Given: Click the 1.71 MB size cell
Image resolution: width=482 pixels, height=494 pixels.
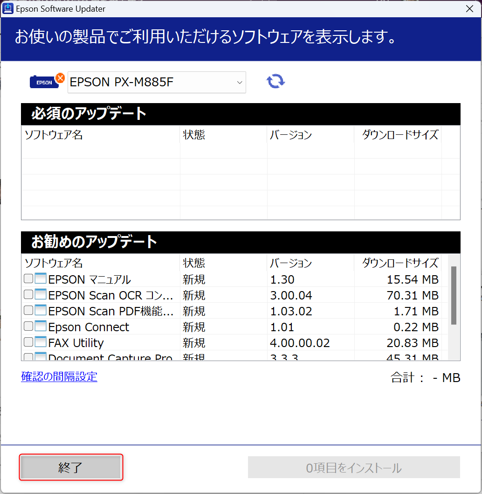Looking at the screenshot, I should pyautogui.click(x=416, y=311).
